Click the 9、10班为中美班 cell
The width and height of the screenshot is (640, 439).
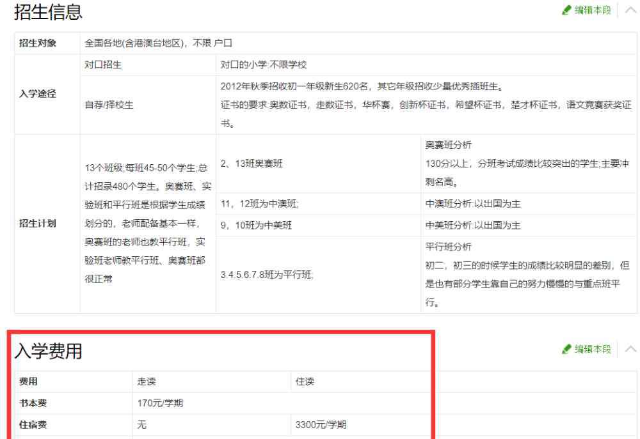point(256,226)
